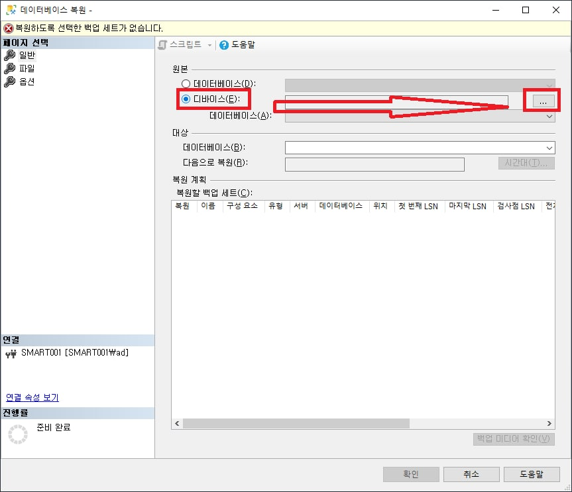Close the 데이터베이스 복원 window

point(556,10)
